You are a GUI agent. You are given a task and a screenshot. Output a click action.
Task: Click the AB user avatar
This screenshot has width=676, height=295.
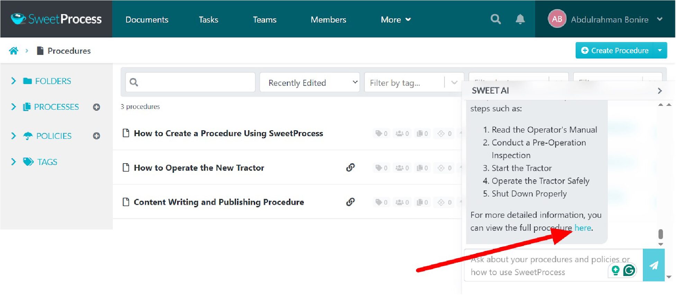tap(557, 19)
